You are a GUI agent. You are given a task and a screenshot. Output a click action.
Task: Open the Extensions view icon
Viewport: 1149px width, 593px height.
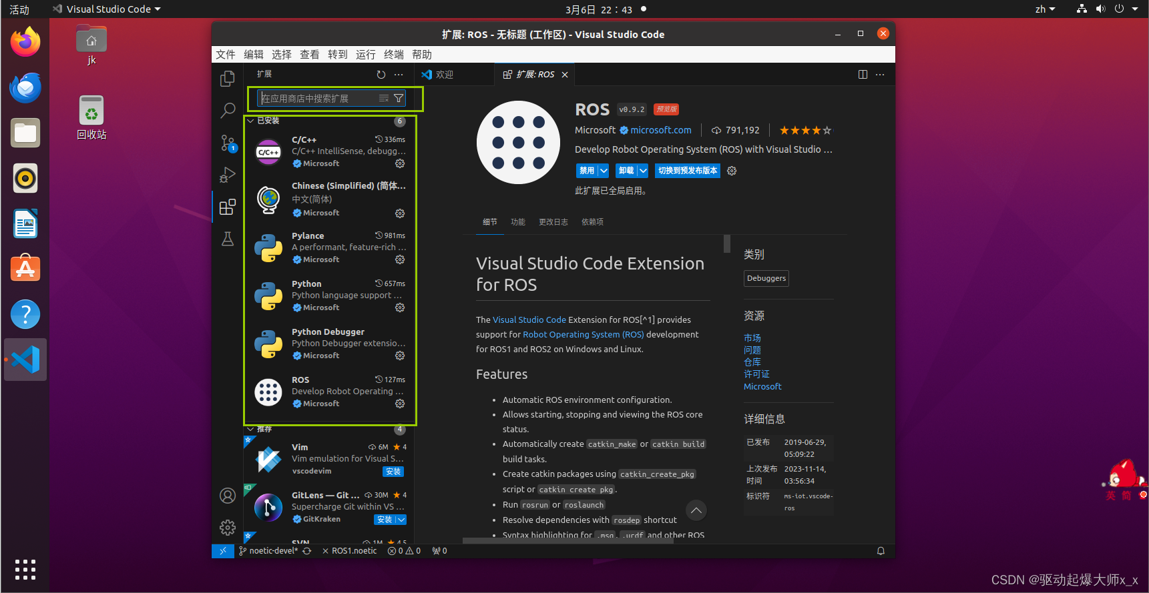tap(228, 207)
